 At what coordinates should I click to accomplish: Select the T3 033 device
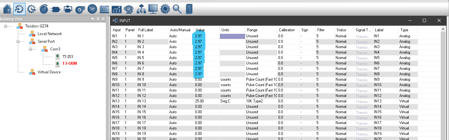68,57
